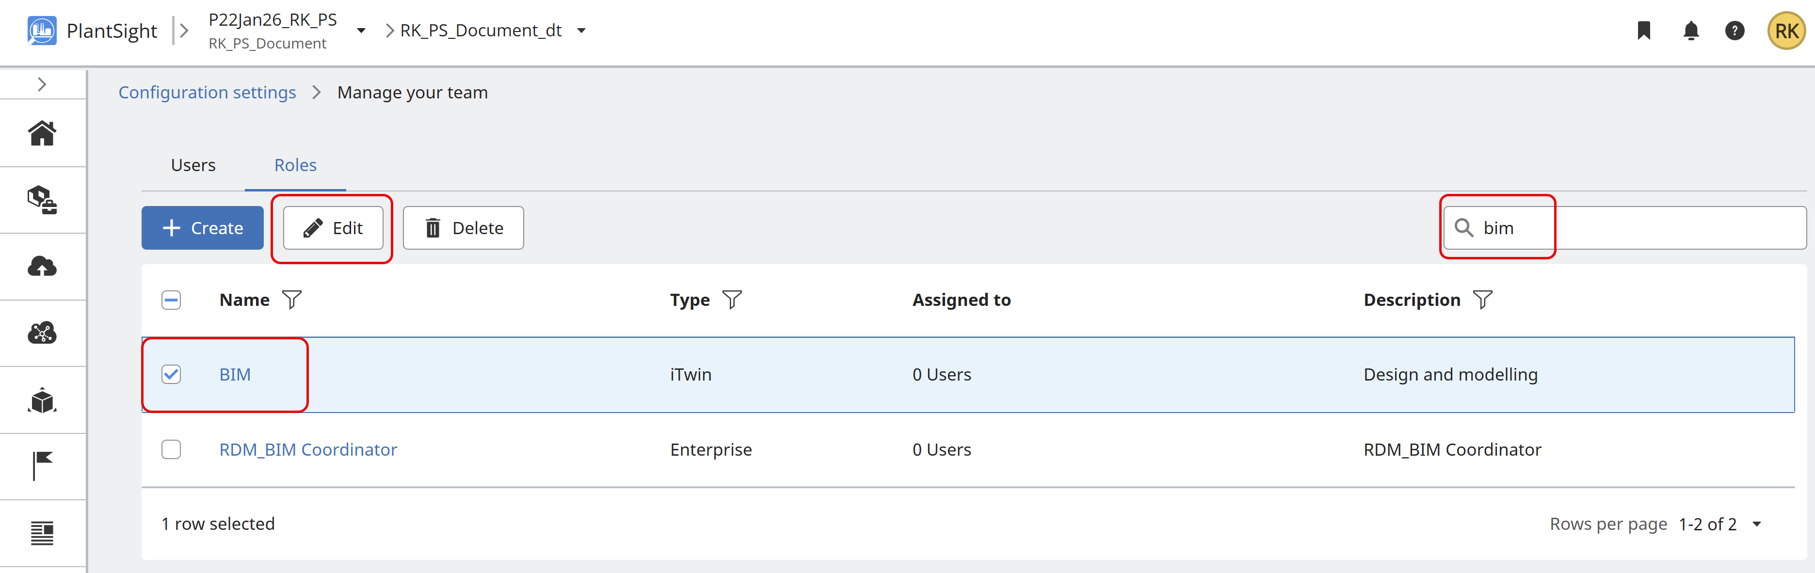Screen dimensions: 1815x573
Task: Open the cloud upload sidebar icon
Action: [x=42, y=267]
